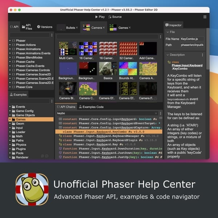Open the Inspector tab
This screenshot has height=218, width=218.
click(x=173, y=25)
